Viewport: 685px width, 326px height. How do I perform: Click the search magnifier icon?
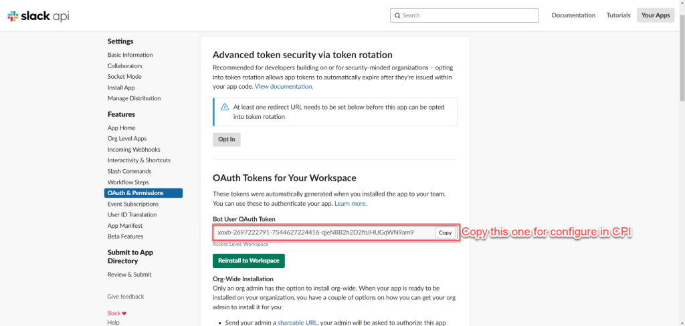pyautogui.click(x=397, y=15)
